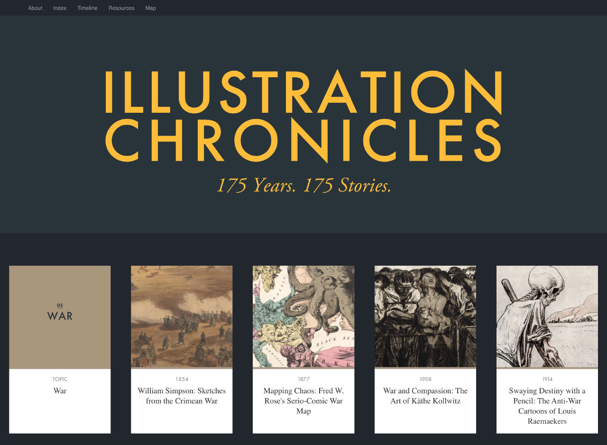Open William Simpson Crimean War sketches article
This screenshot has width=607, height=445.
tap(182, 396)
